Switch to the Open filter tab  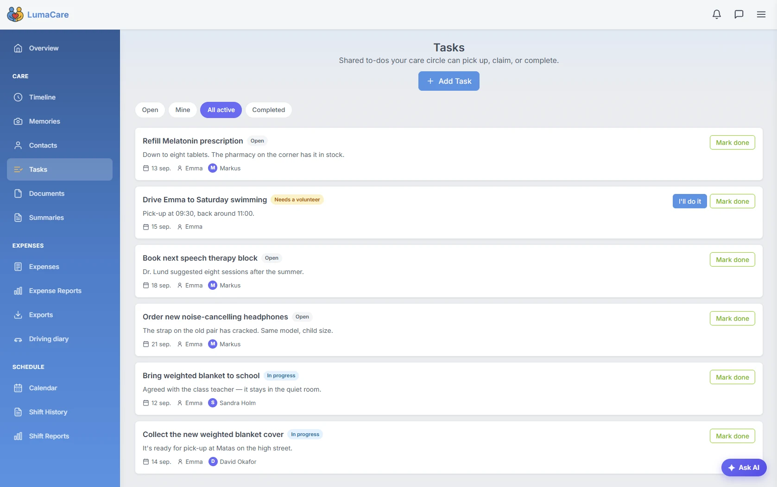[150, 110]
